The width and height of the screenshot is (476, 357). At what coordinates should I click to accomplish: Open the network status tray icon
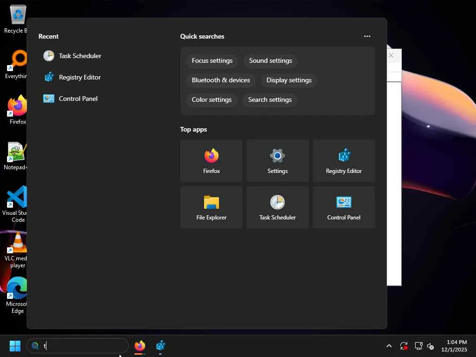(419, 346)
